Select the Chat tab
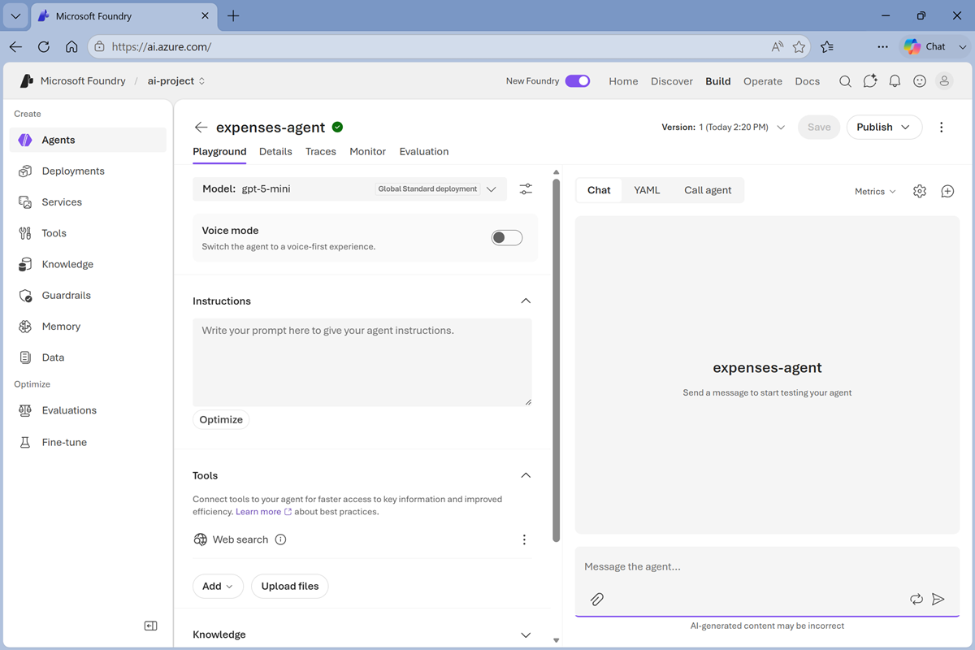 coord(599,190)
